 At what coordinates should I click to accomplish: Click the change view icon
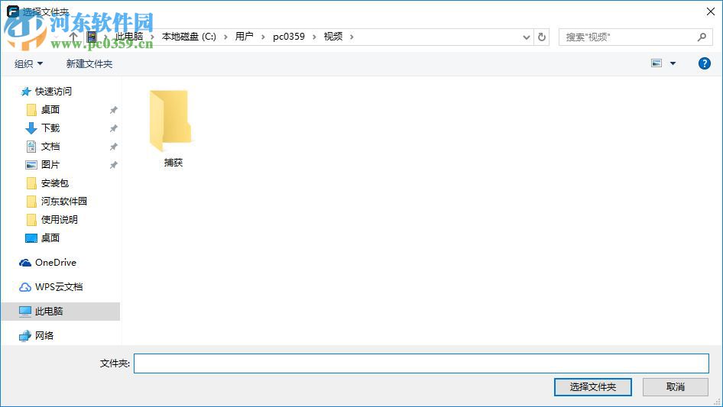tap(657, 63)
